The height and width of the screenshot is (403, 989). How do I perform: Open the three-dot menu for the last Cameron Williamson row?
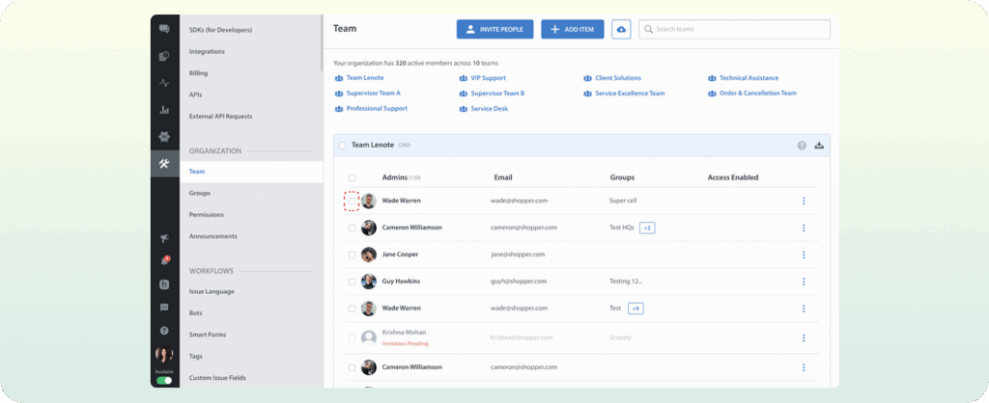coord(804,367)
